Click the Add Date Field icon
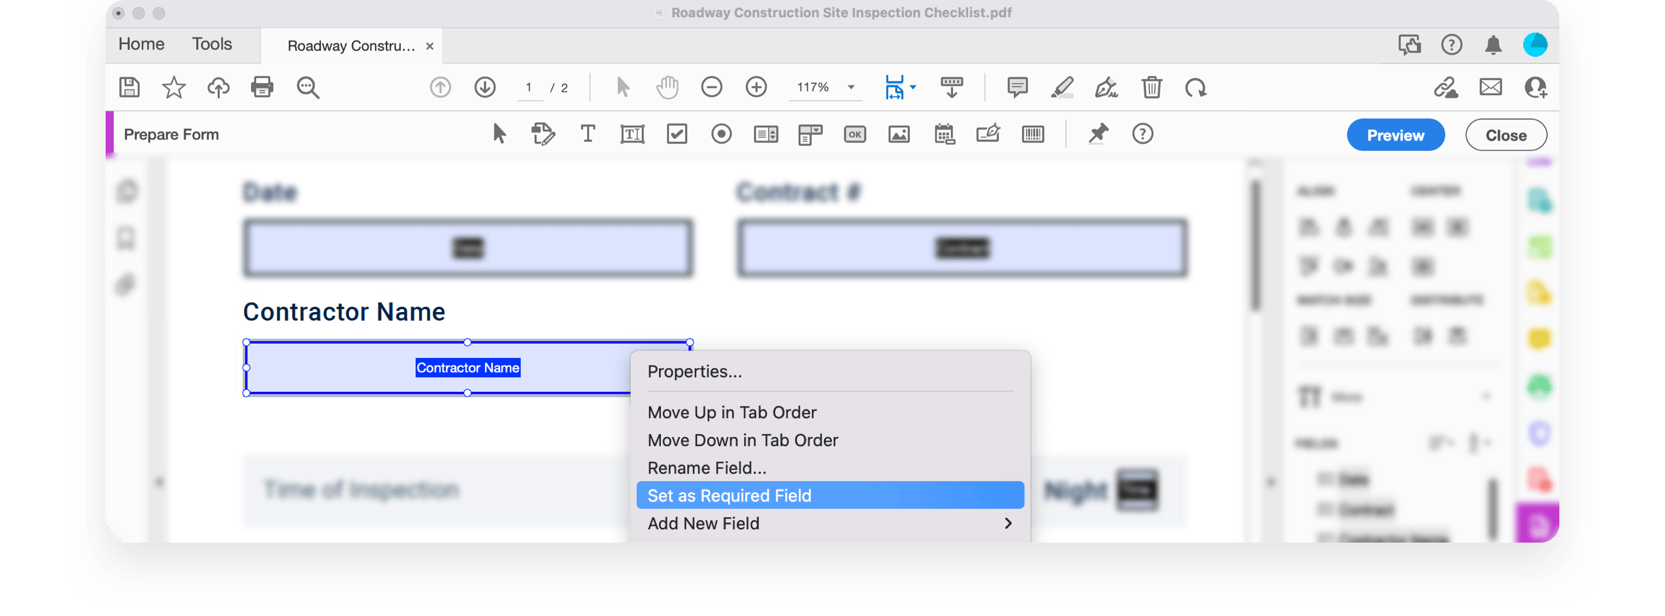 (x=944, y=134)
